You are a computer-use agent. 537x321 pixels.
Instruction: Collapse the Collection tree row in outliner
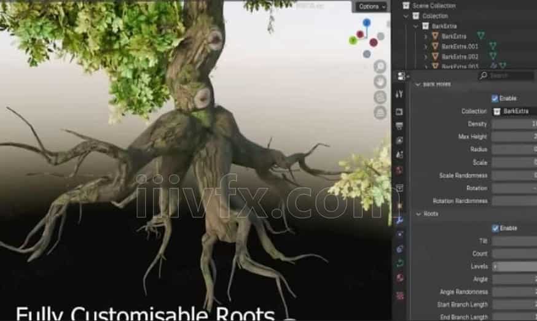[406, 16]
